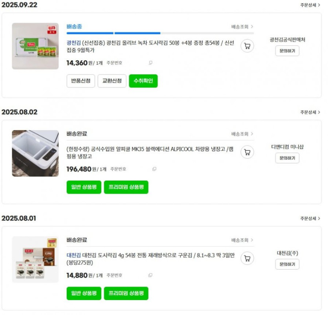Copy order number of 광천김 order

click(150, 63)
